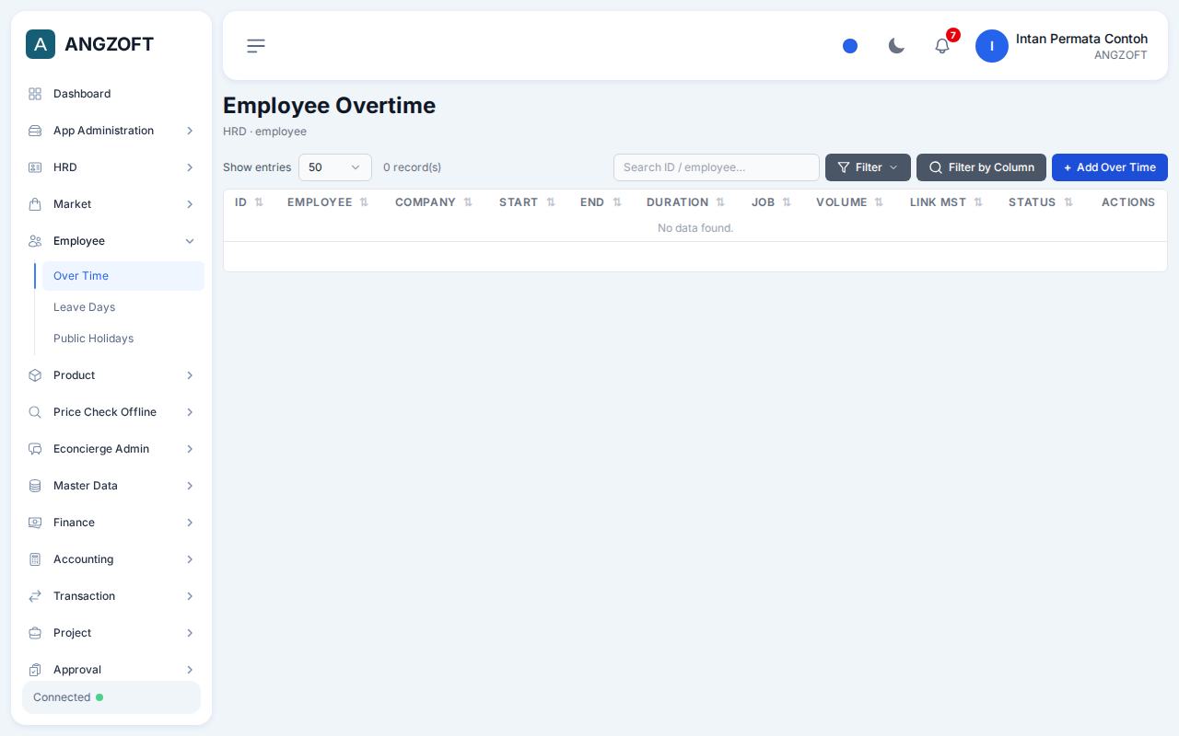Sort table by Status column
The width and height of the screenshot is (1179, 736).
[1041, 202]
